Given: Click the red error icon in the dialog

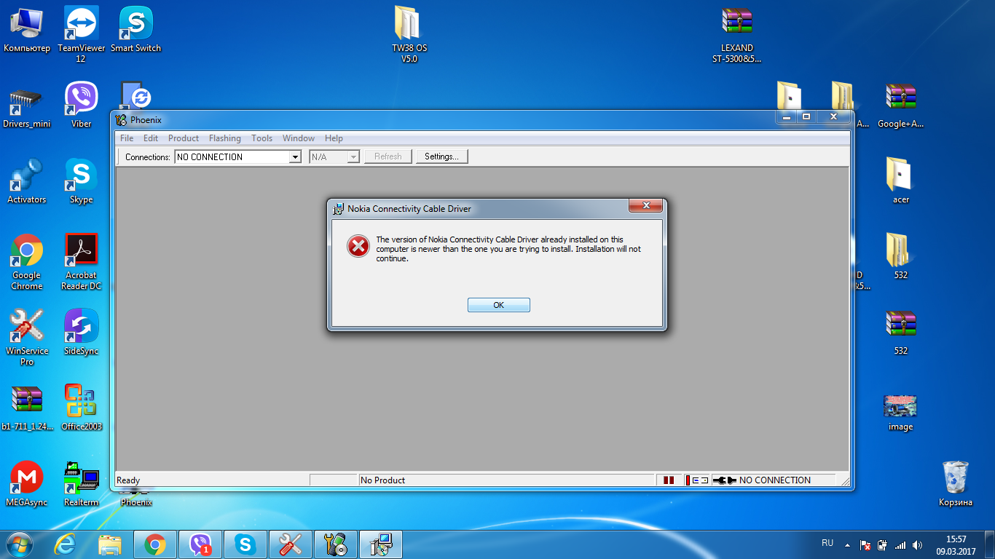Looking at the screenshot, I should (358, 246).
